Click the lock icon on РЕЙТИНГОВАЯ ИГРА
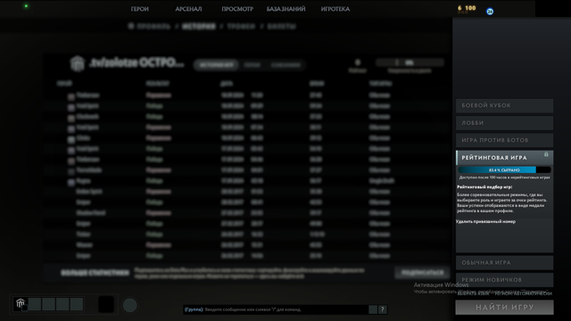The image size is (571, 321). (546, 154)
